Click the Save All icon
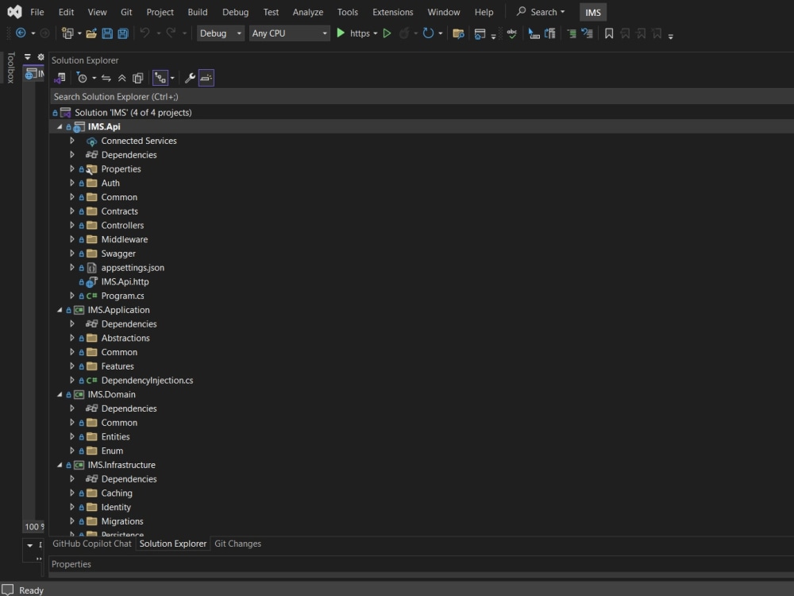Image resolution: width=794 pixels, height=596 pixels. (123, 33)
